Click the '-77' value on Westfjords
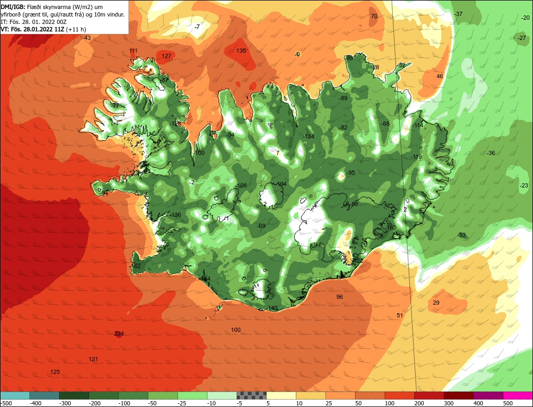 tap(115, 105)
